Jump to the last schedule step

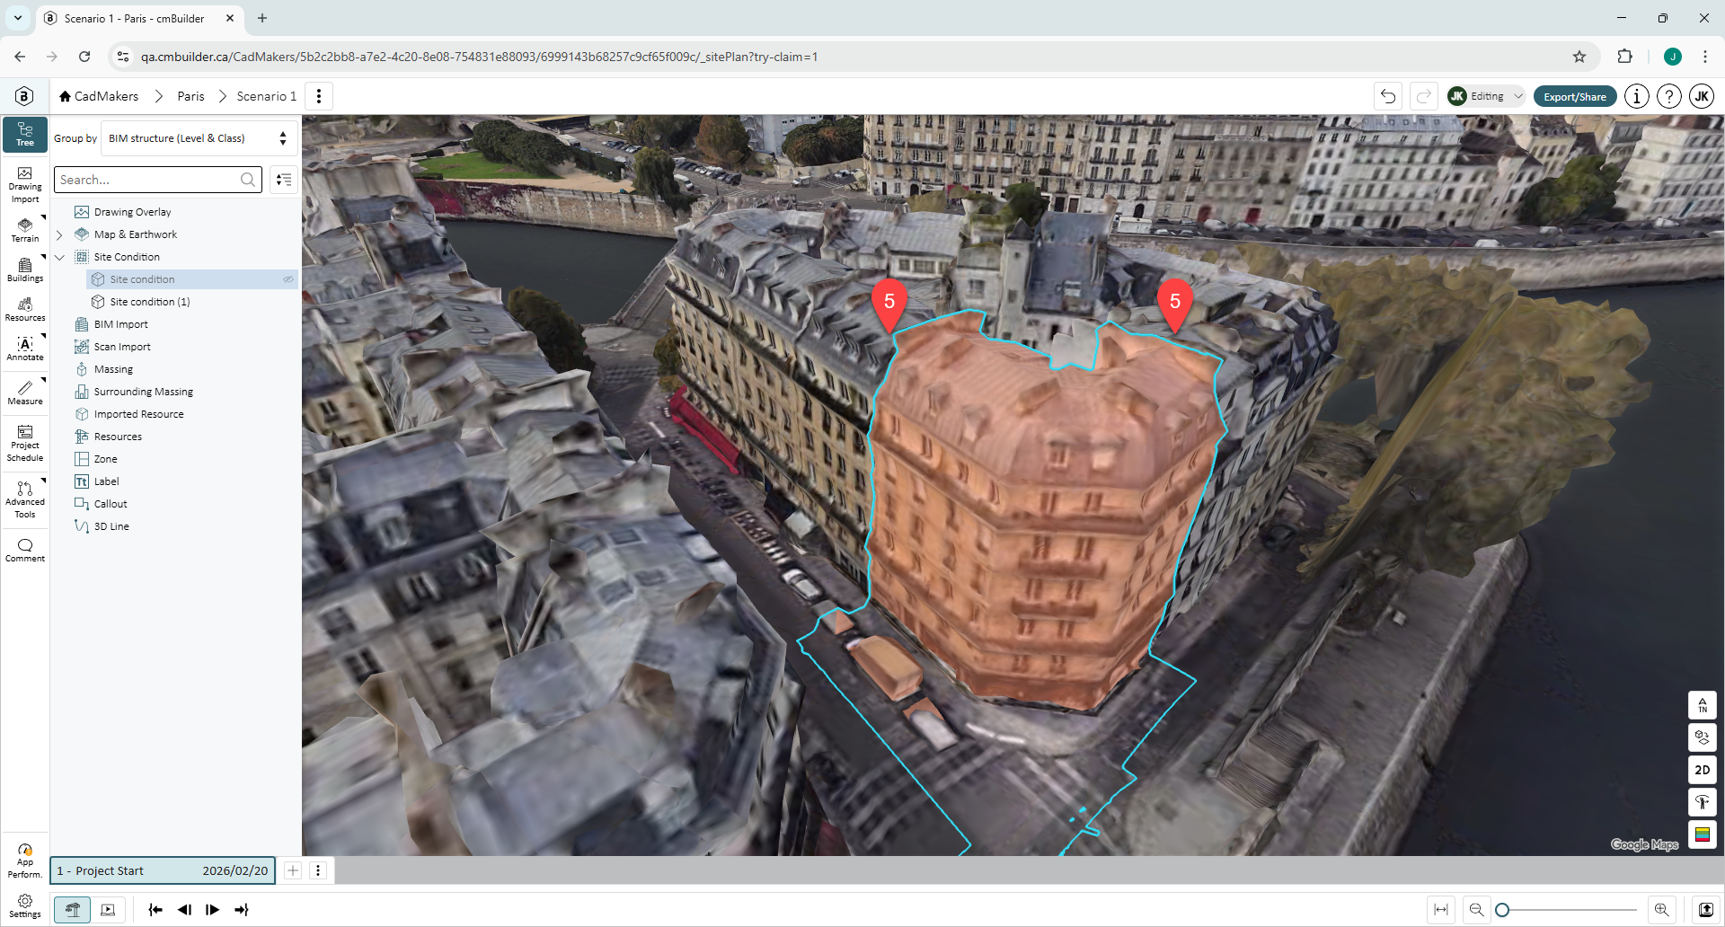[x=242, y=910]
